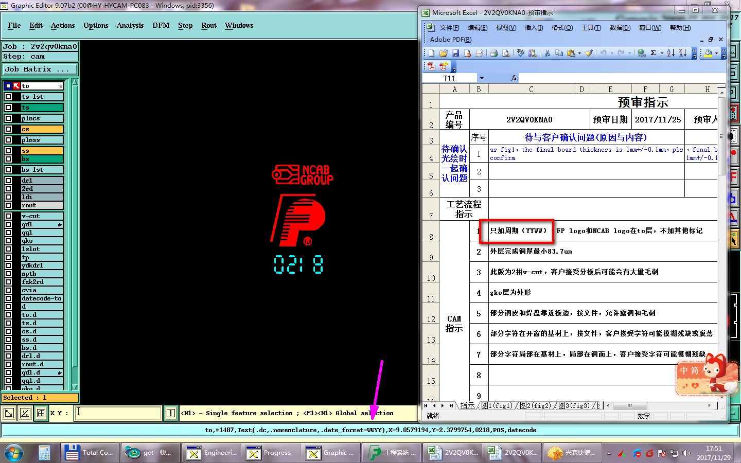Toggle checkbox for layer cs
Viewport: 741px width, 463px height.
pos(8,129)
